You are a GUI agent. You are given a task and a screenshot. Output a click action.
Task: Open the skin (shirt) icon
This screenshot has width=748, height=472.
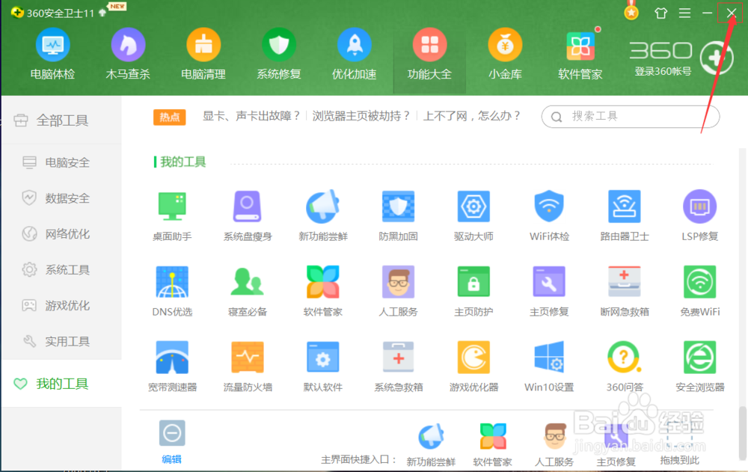(x=660, y=13)
